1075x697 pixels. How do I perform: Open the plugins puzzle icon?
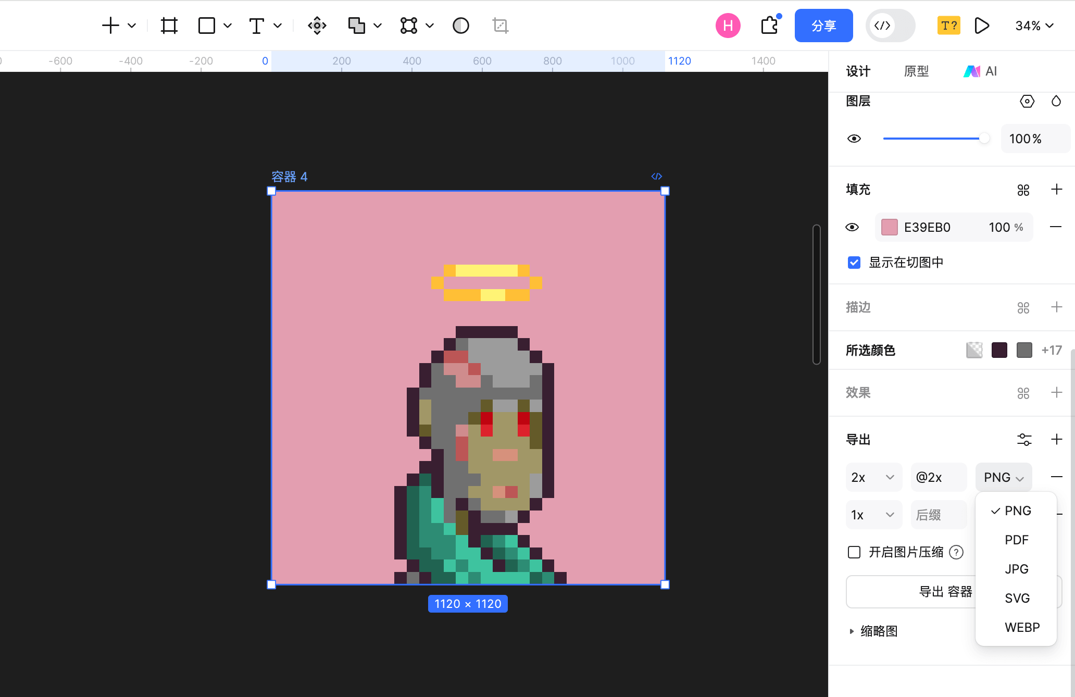770,26
